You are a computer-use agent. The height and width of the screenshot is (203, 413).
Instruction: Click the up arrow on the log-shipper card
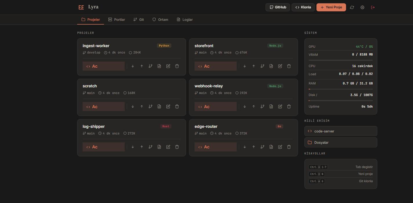[142, 147]
